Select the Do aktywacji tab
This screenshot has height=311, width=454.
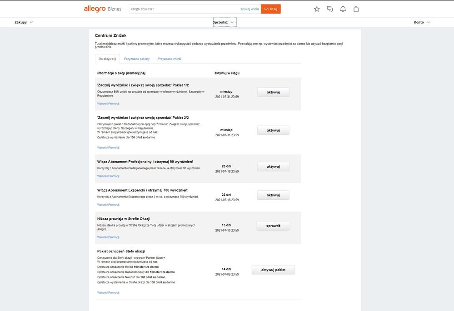(107, 59)
